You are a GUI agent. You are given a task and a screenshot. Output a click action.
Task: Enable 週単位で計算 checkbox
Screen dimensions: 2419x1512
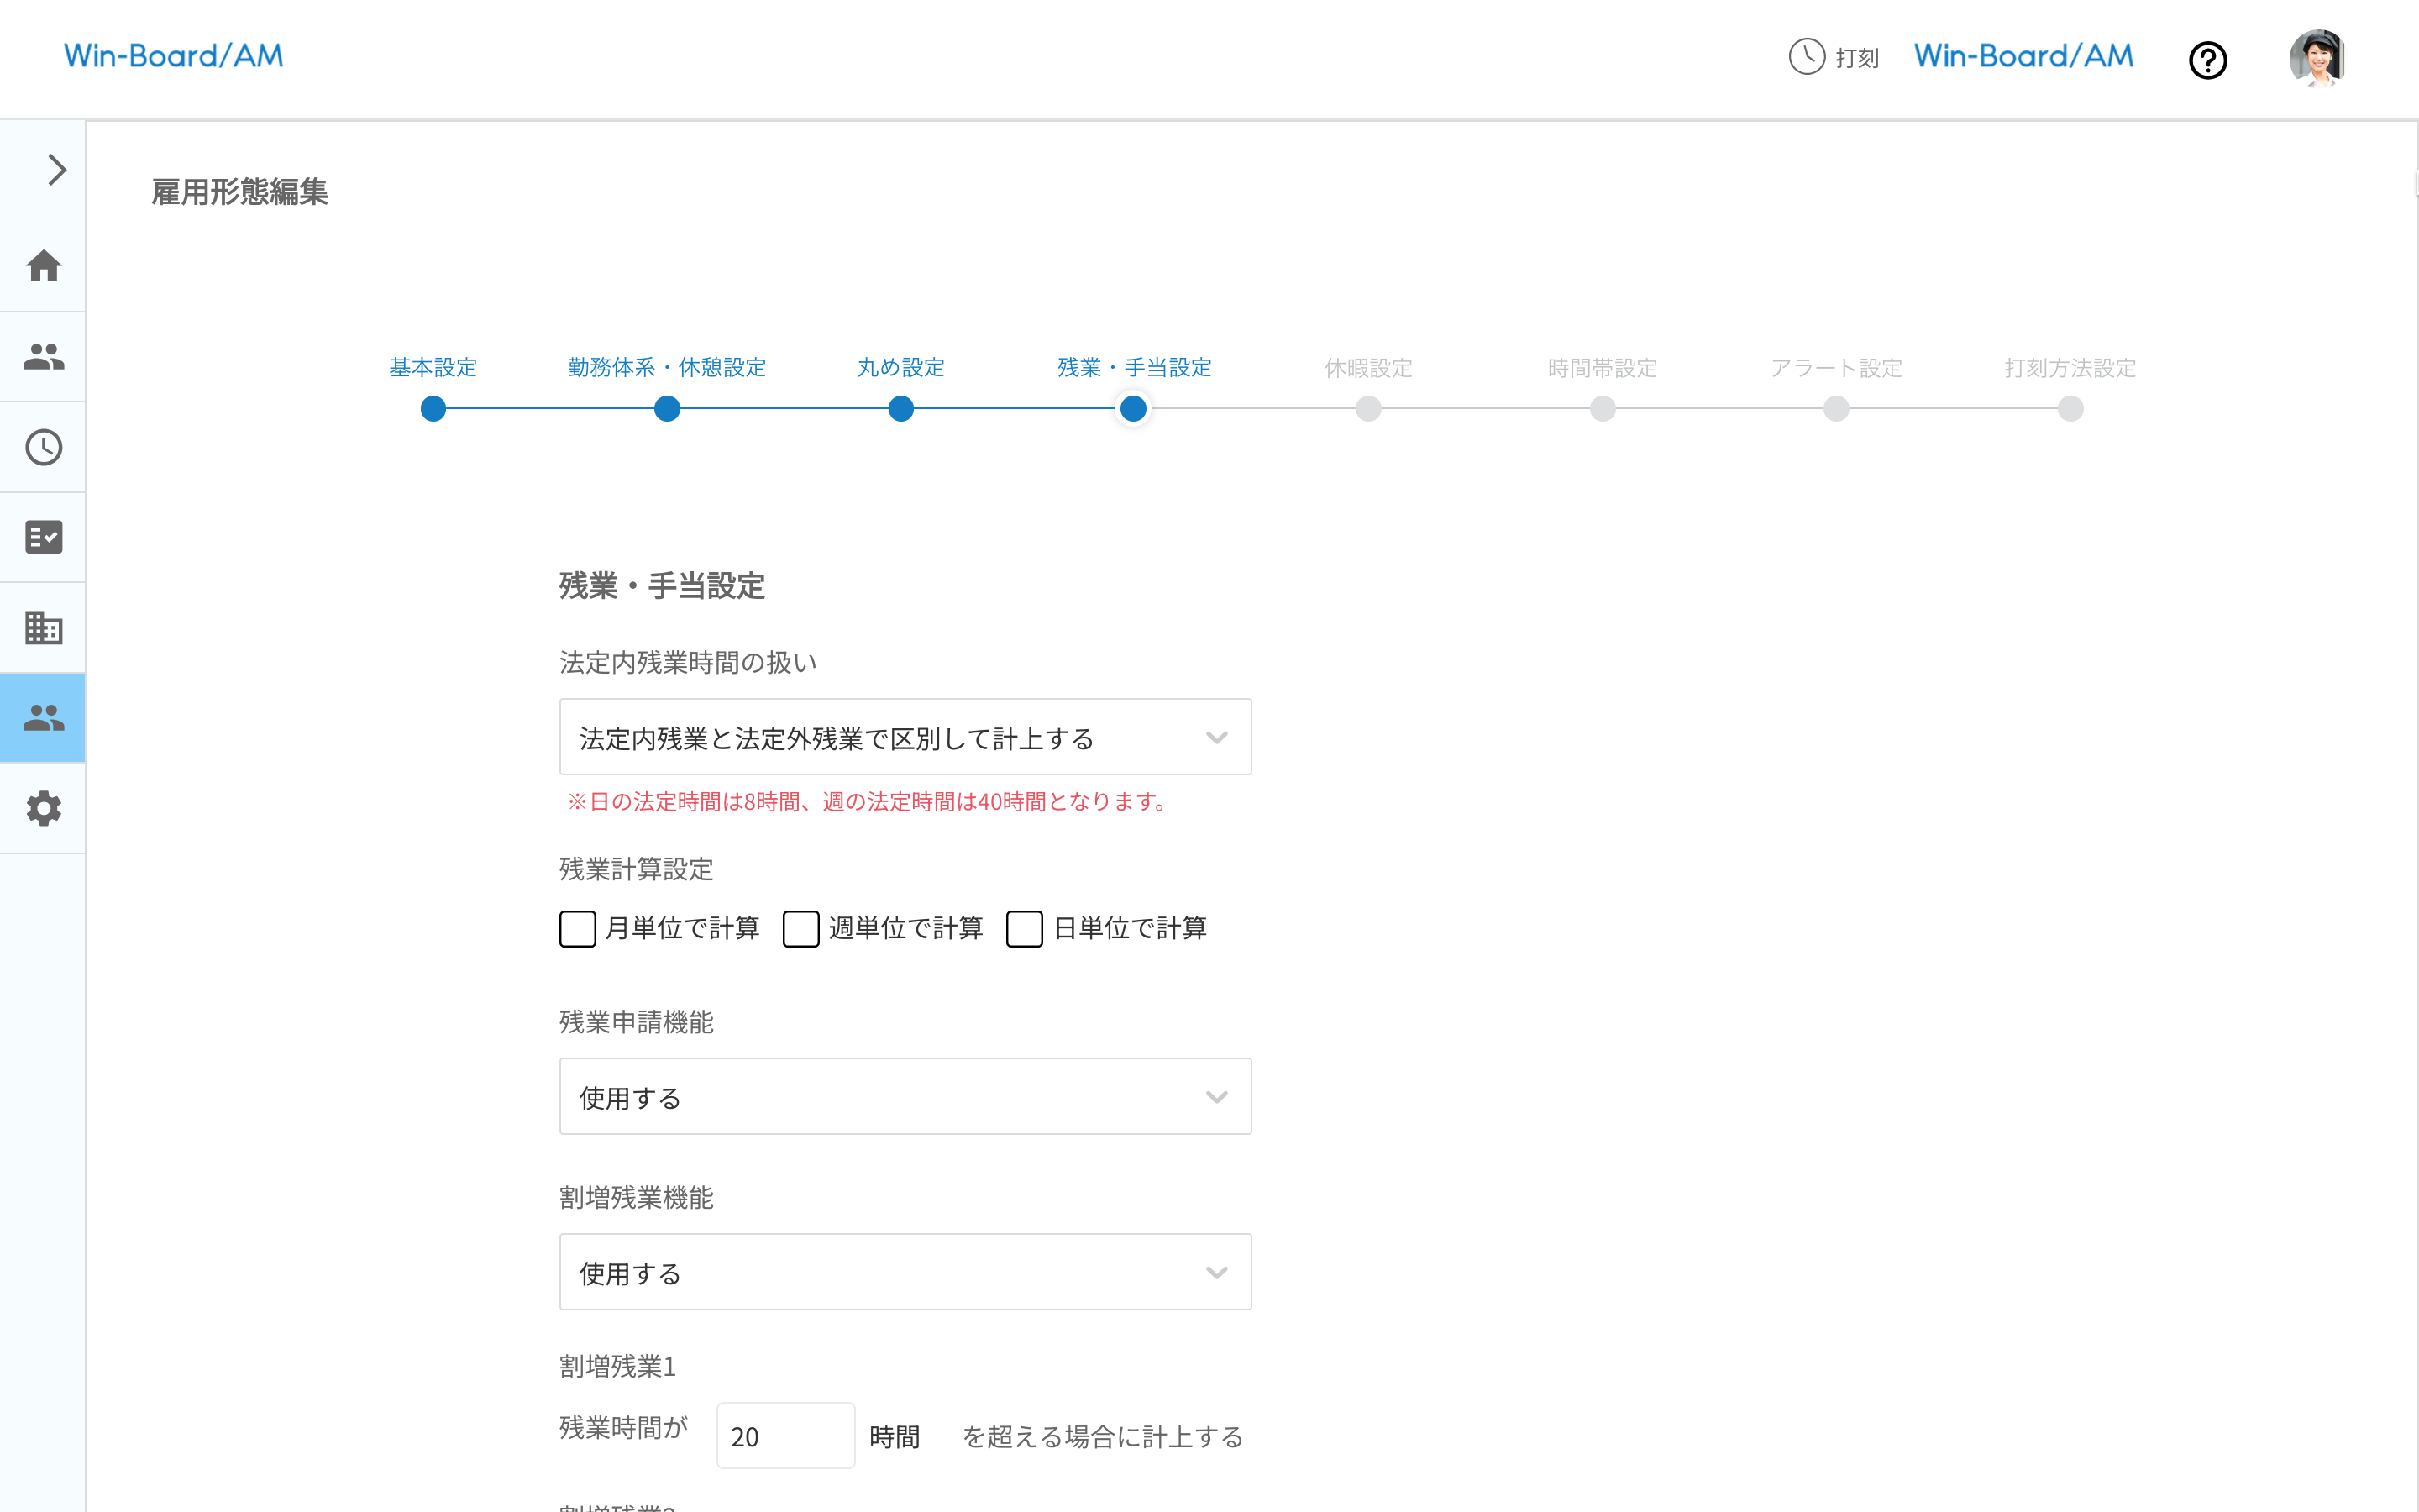coord(800,929)
